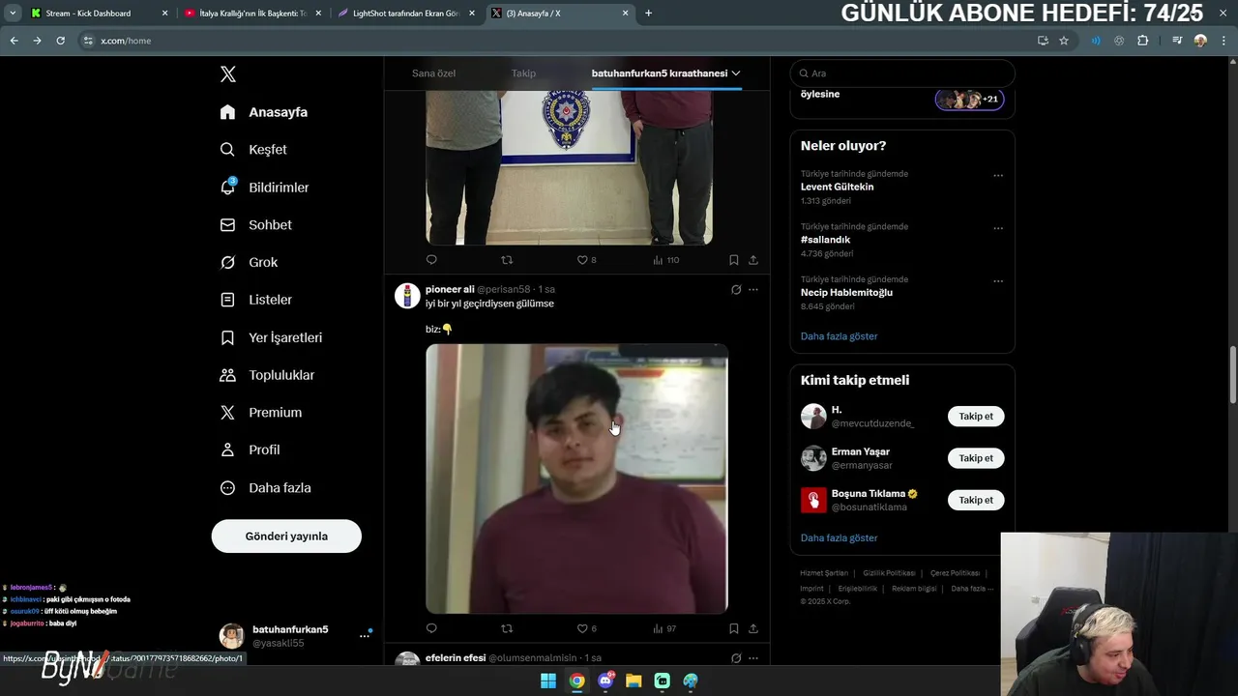Image resolution: width=1238 pixels, height=696 pixels.
Task: View analytics showing 97 views
Action: 664,628
